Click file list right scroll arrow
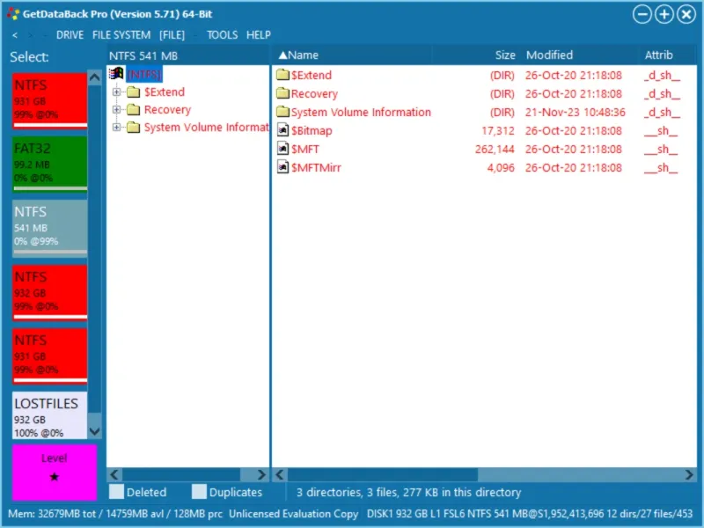This screenshot has width=704, height=528. 689,474
